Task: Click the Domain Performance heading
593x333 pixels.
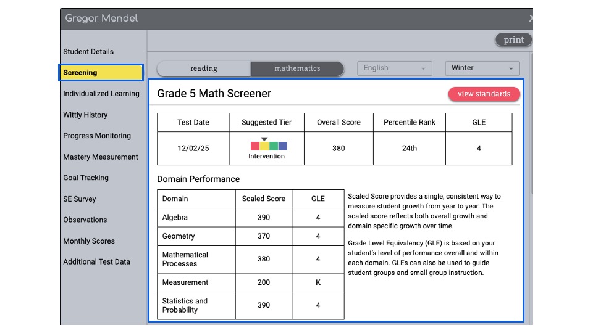Action: pyautogui.click(x=198, y=179)
